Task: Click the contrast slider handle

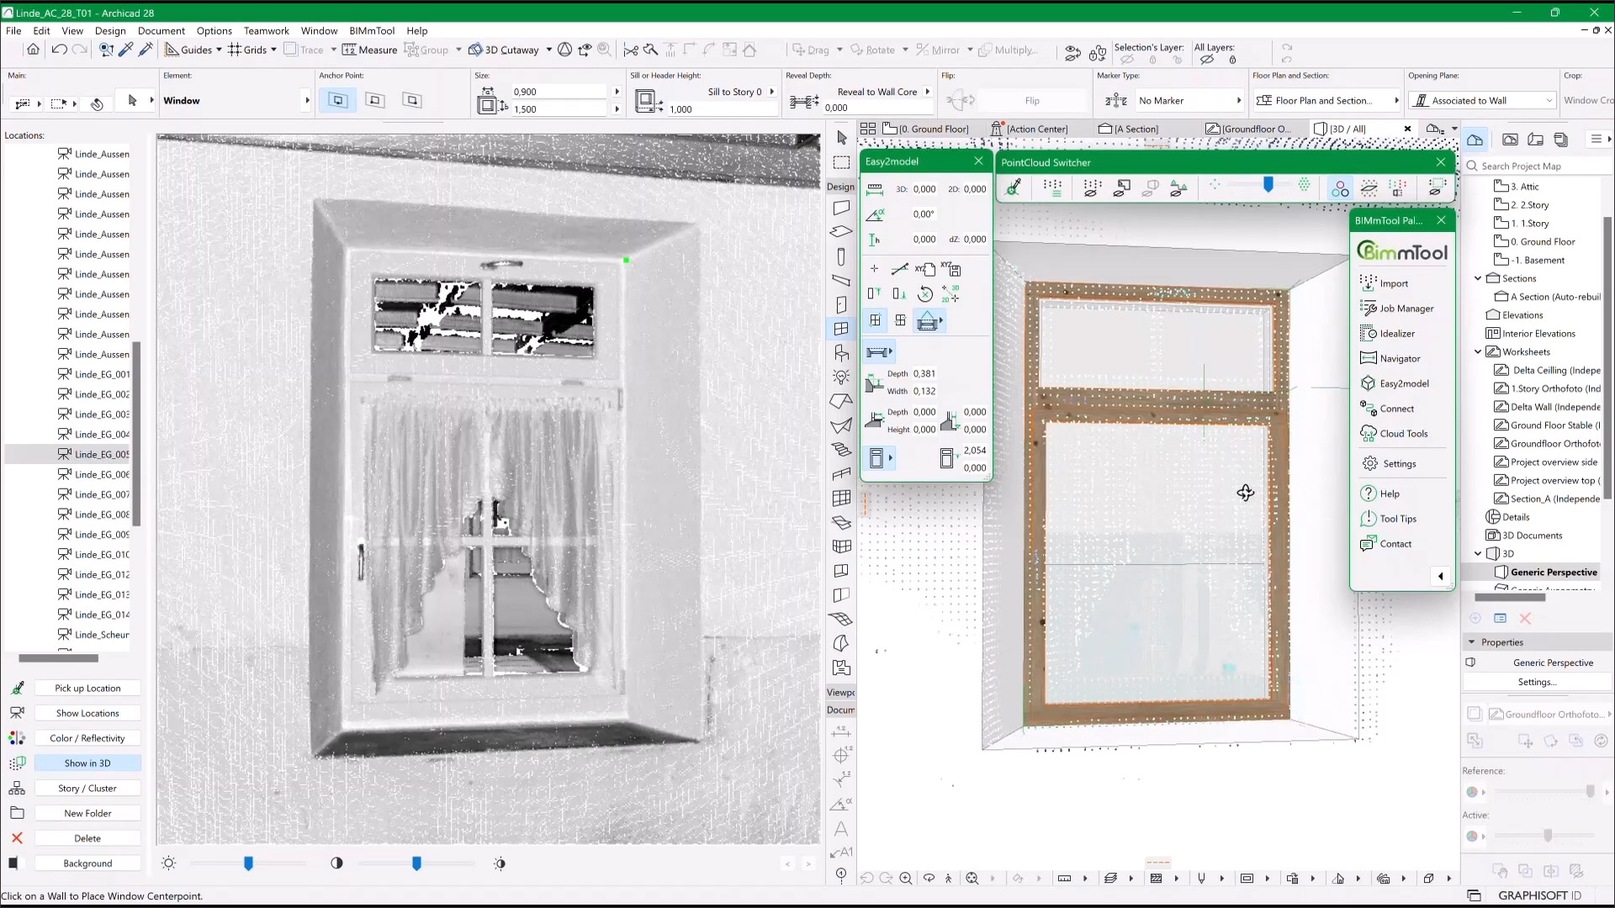Action: click(x=416, y=863)
